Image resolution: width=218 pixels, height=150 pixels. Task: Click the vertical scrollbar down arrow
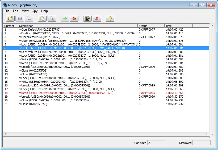[x=212, y=134]
